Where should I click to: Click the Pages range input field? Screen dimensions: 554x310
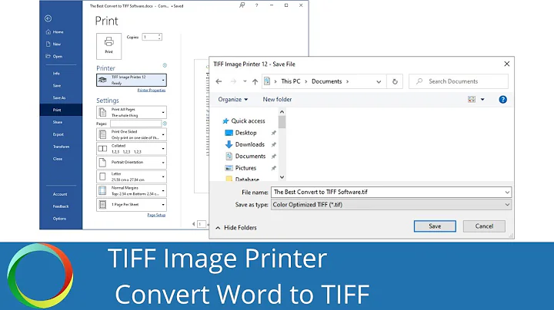tap(135, 124)
